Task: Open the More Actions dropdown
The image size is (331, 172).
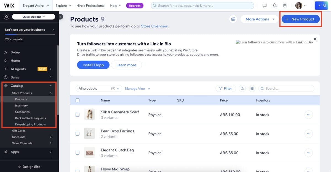Action: 259,19
